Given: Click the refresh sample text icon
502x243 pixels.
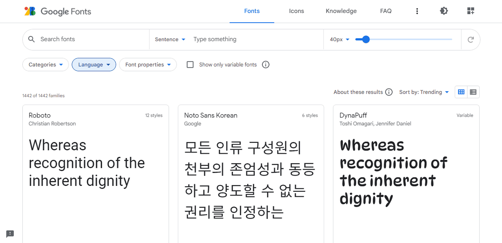Looking at the screenshot, I should point(470,39).
